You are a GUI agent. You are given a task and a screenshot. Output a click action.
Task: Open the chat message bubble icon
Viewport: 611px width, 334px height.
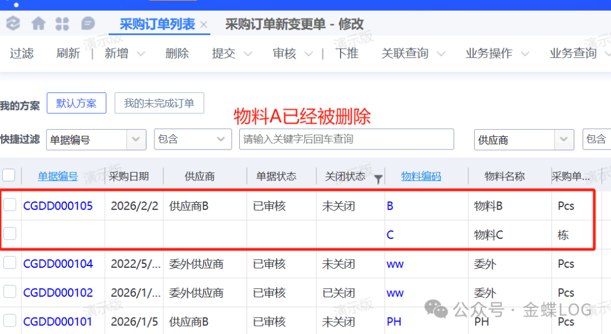pyautogui.click(x=88, y=24)
